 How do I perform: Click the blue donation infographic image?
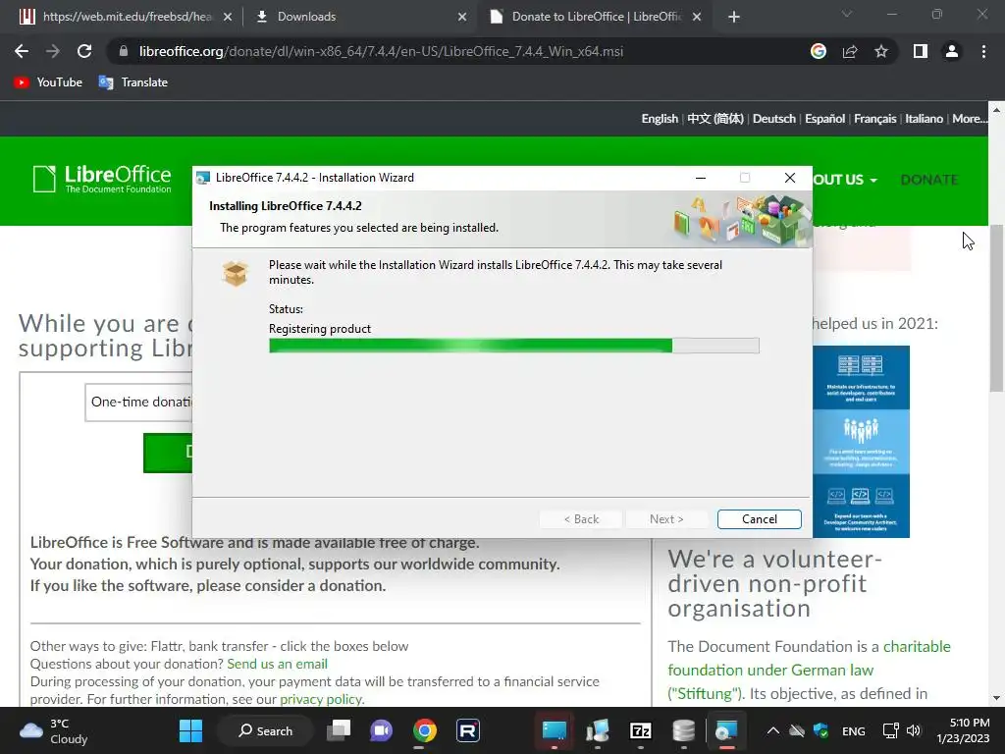pyautogui.click(x=861, y=441)
